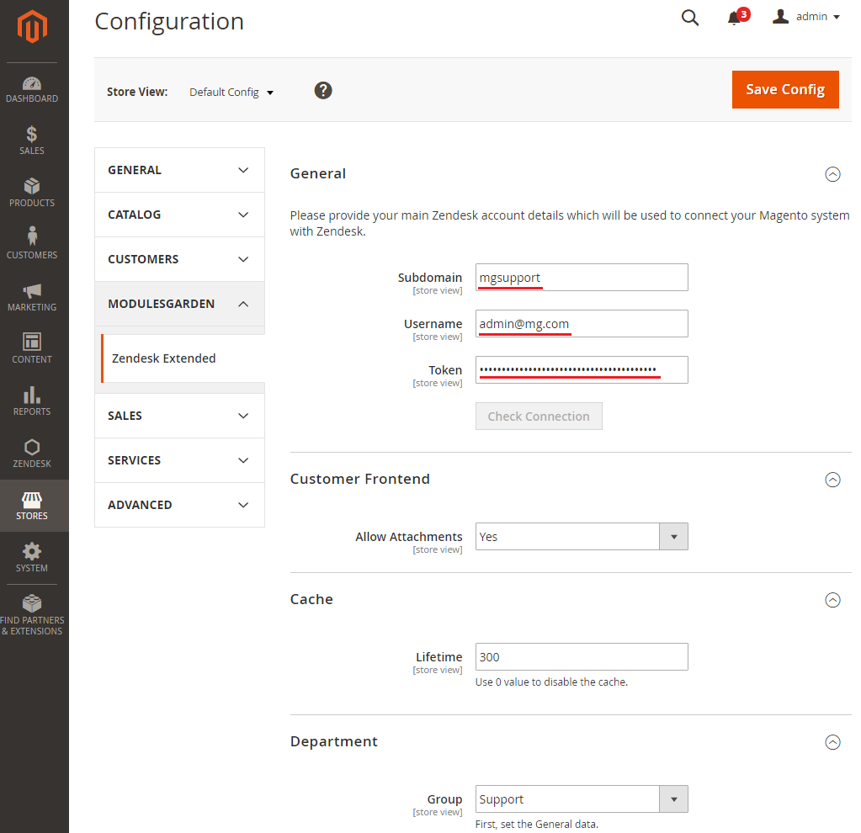Open the Department Group dropdown

(582, 799)
